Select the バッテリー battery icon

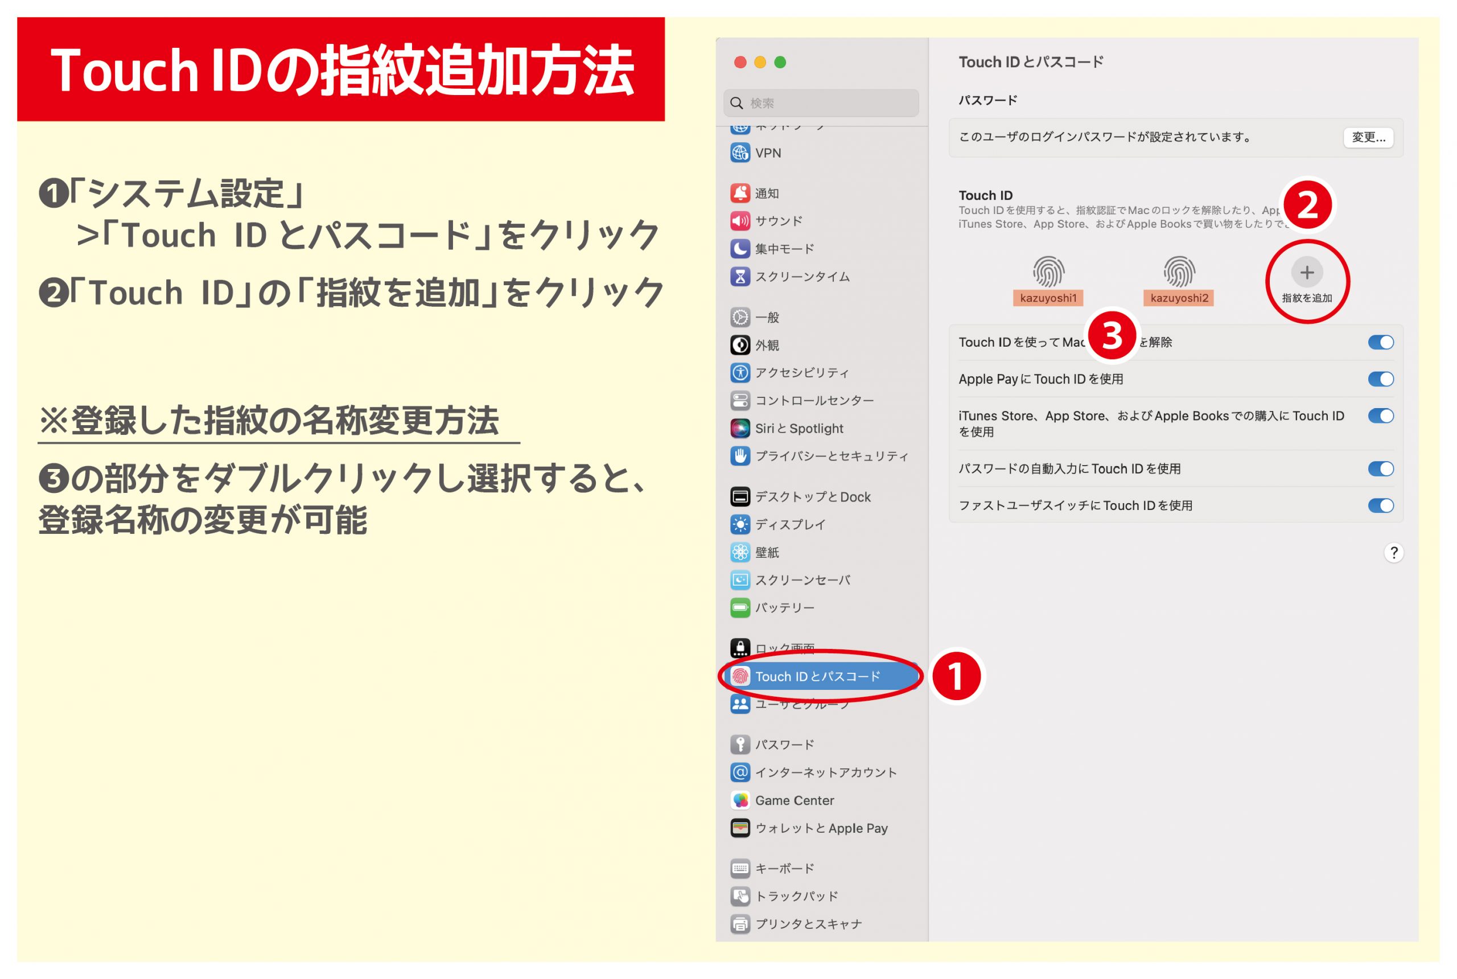740,607
